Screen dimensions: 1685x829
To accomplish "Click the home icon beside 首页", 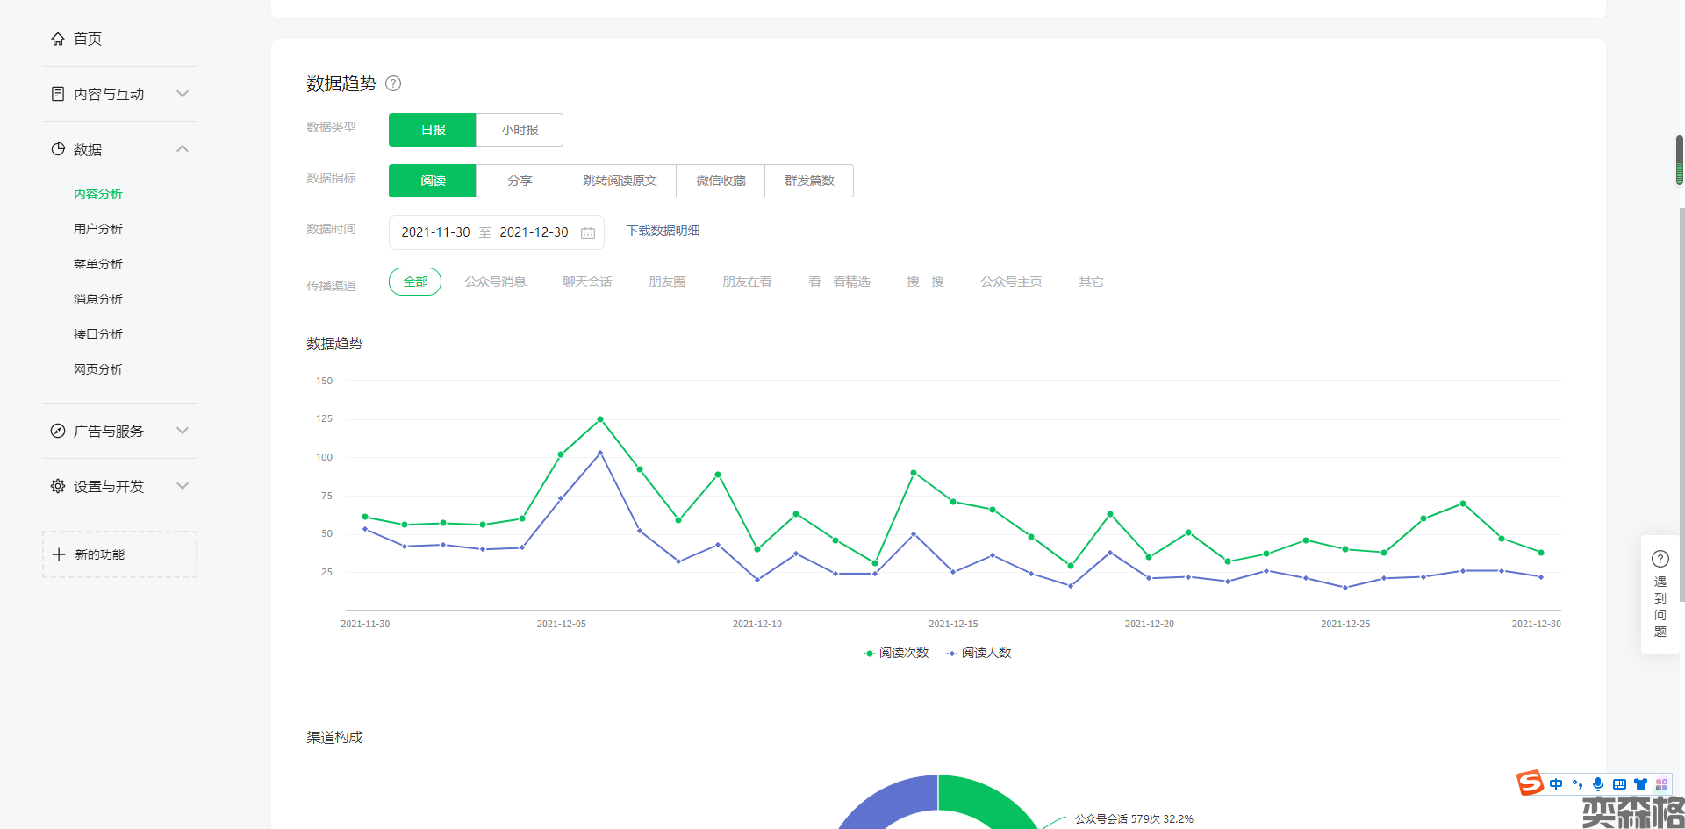I will coord(58,39).
